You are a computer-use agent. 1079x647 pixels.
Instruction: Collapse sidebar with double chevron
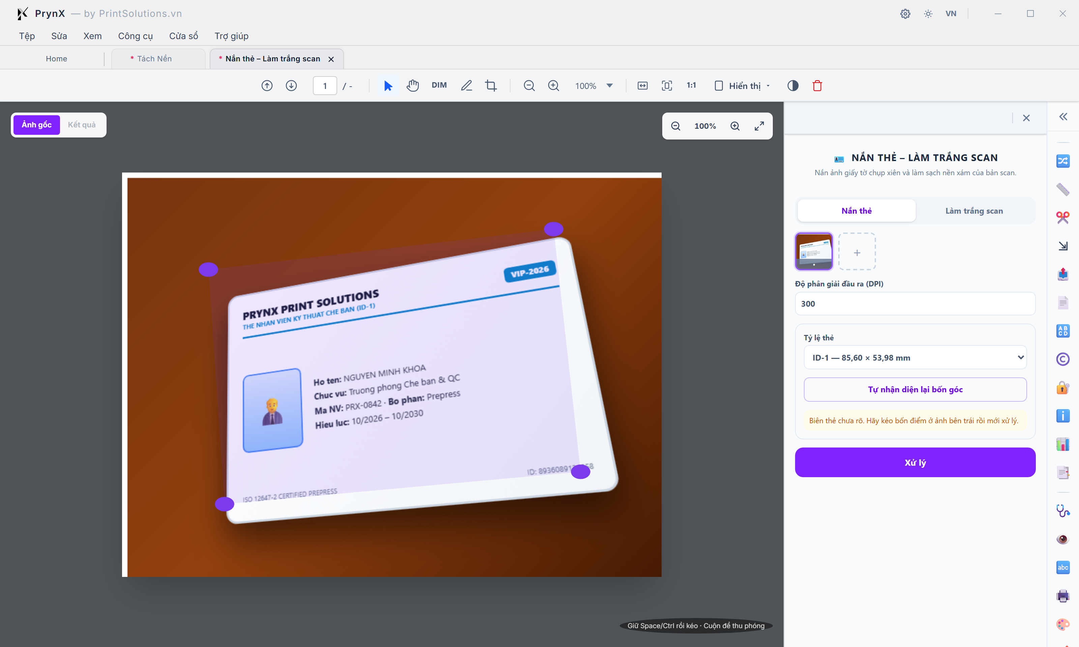click(x=1063, y=116)
